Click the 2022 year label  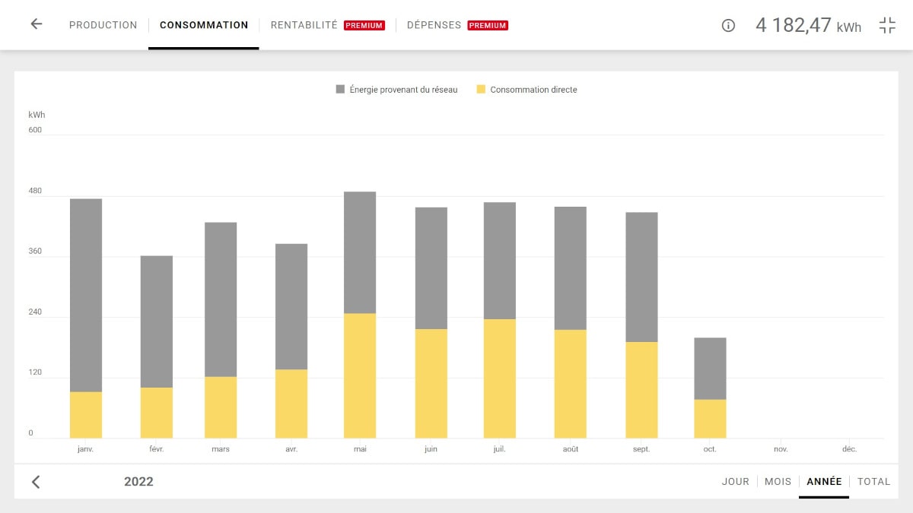click(x=138, y=482)
